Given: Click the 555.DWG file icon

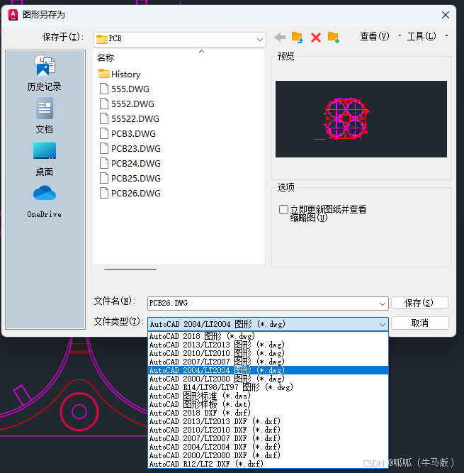Looking at the screenshot, I should tap(104, 89).
